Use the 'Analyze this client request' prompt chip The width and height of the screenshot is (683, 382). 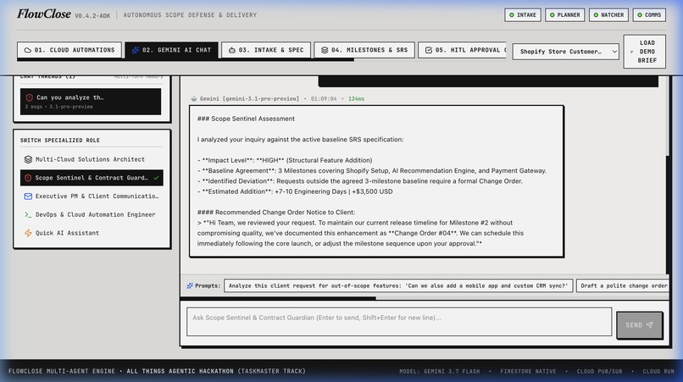click(398, 285)
